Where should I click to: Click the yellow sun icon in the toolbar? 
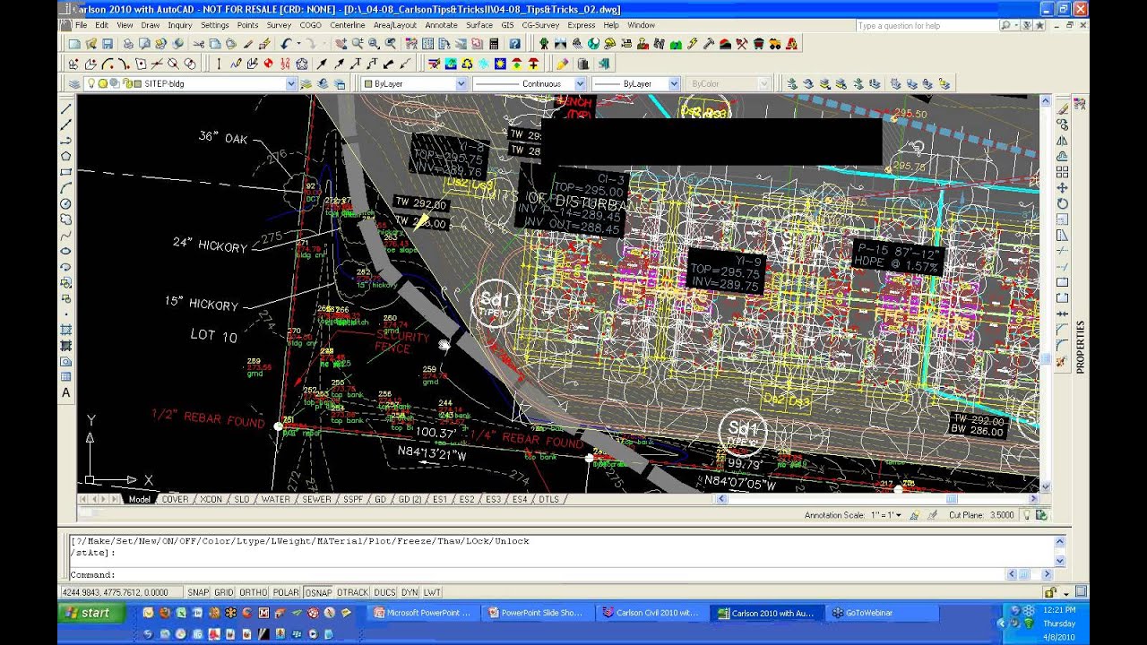tap(500, 64)
